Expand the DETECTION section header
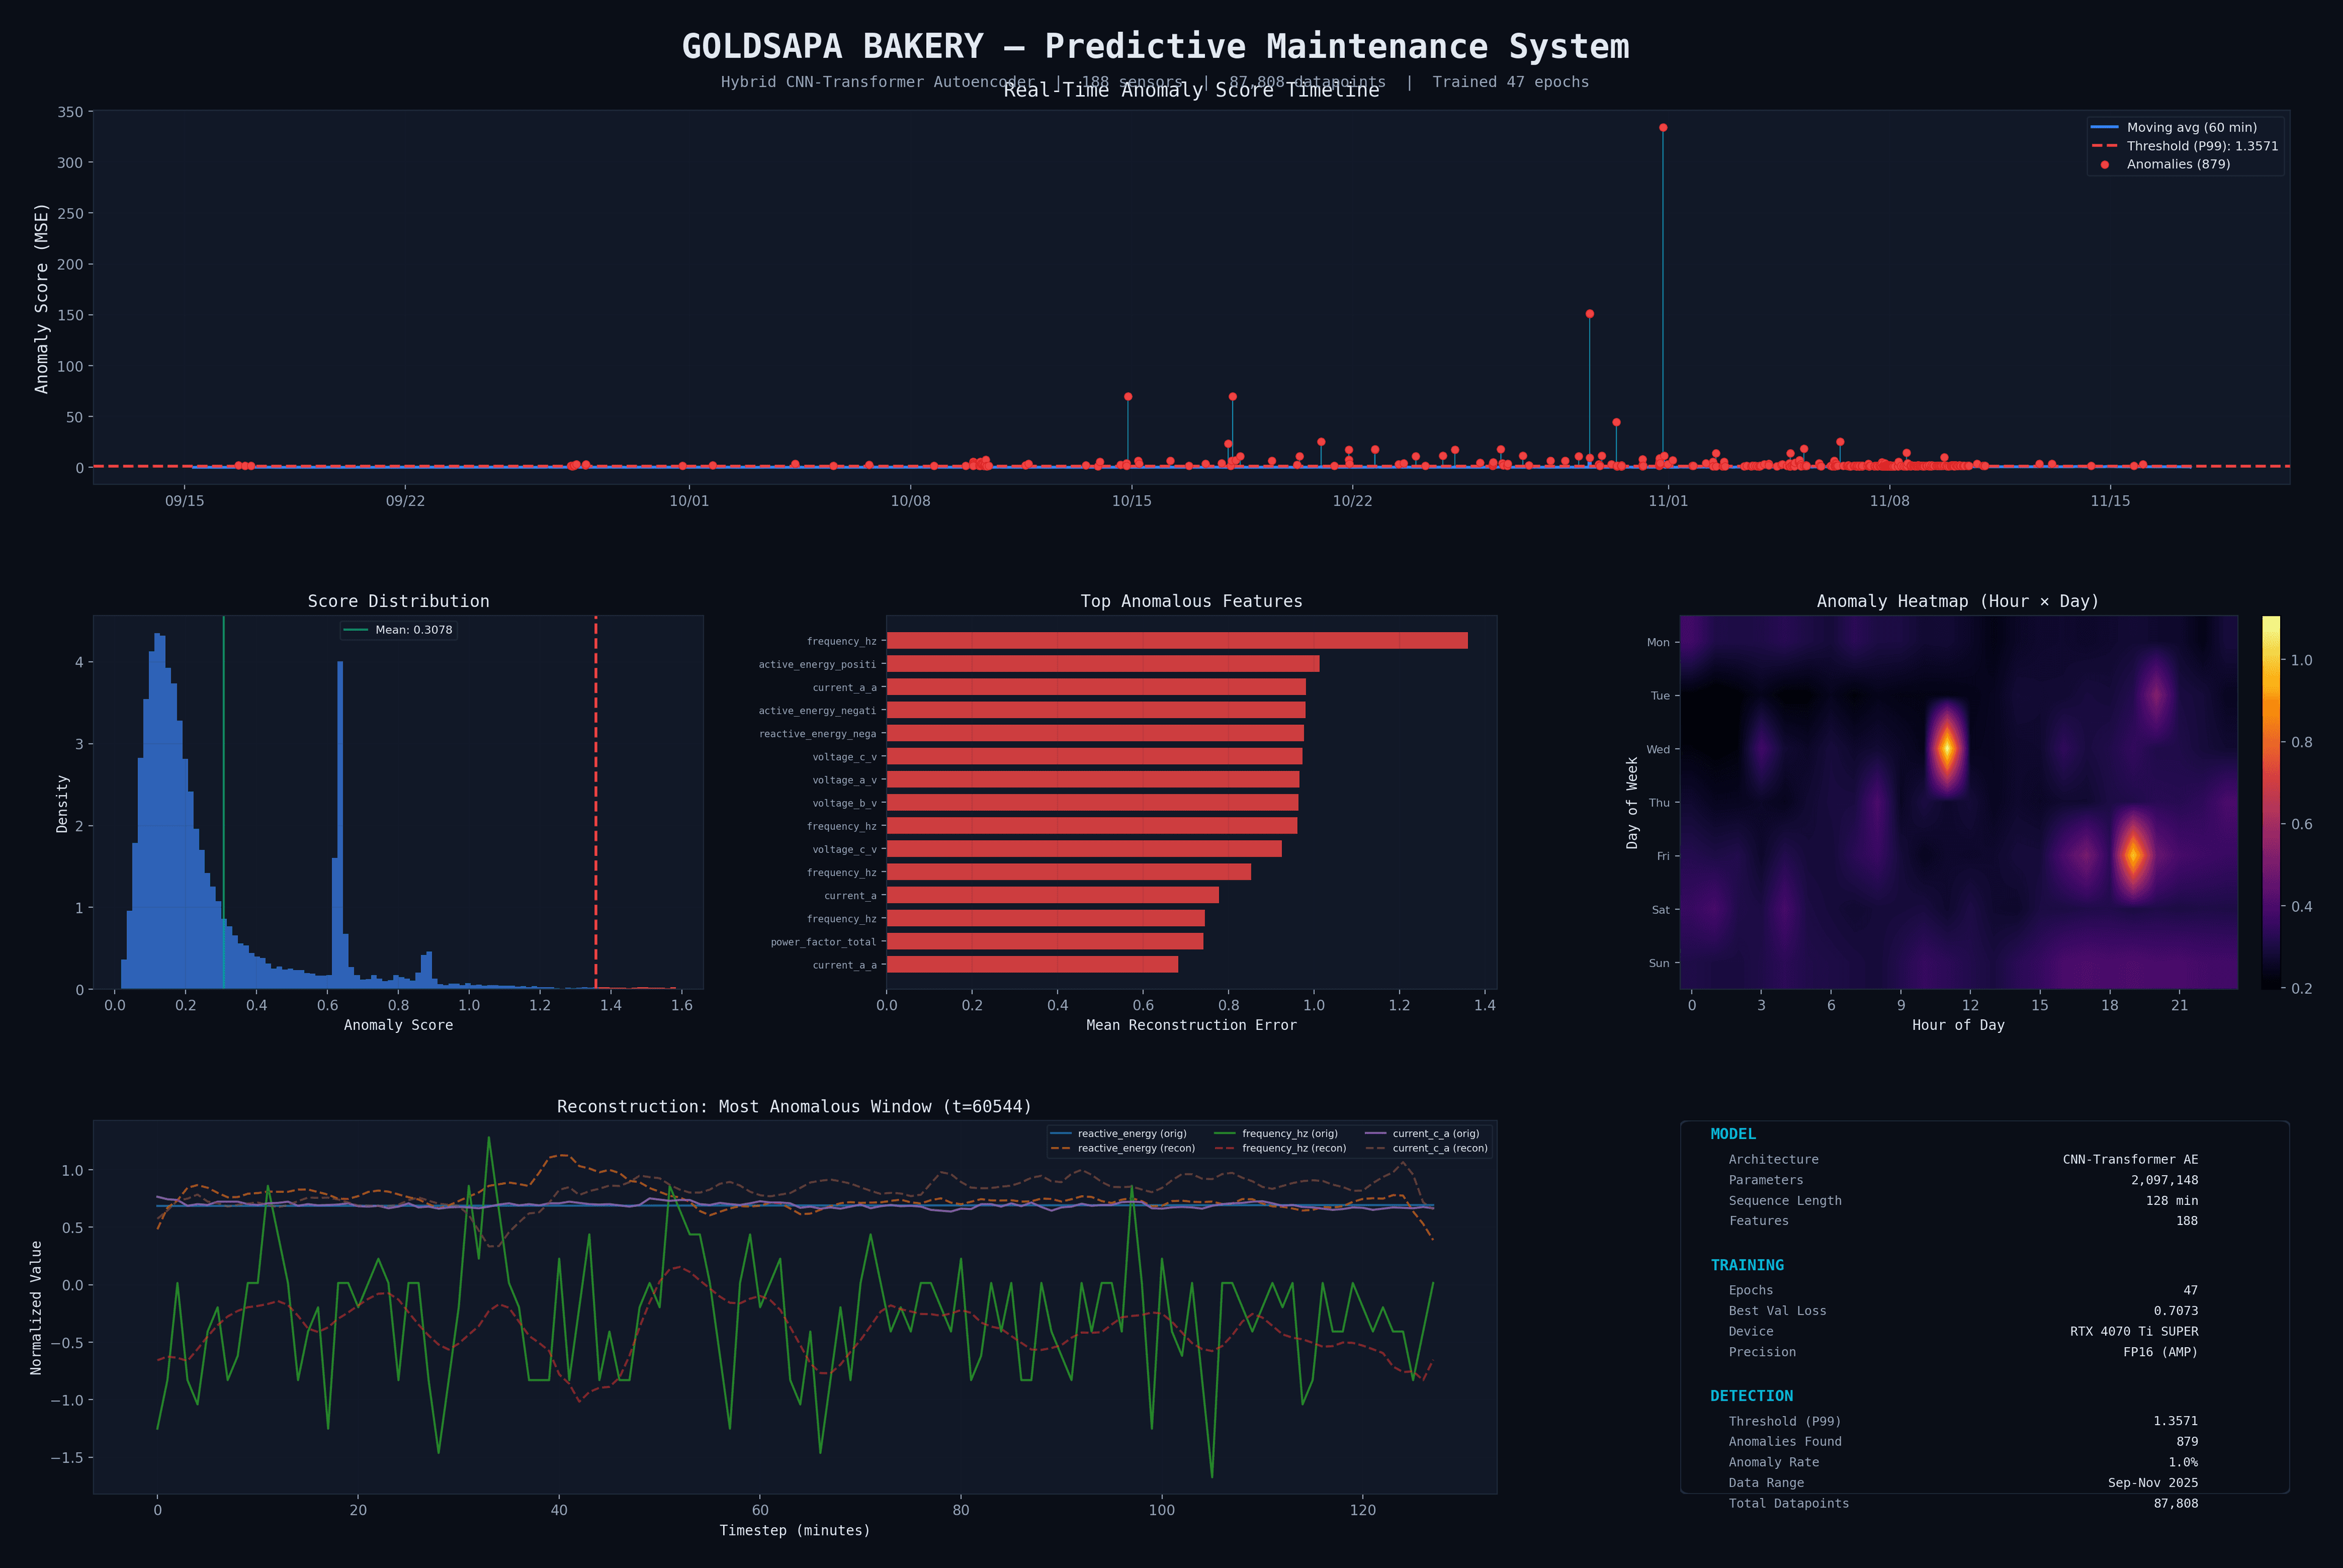Screen dimensions: 2343x1568 coord(1751,1396)
